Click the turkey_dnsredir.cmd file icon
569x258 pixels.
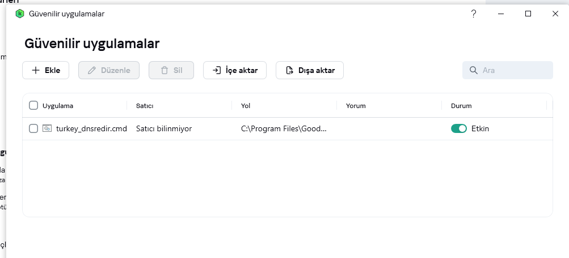pyautogui.click(x=47, y=128)
